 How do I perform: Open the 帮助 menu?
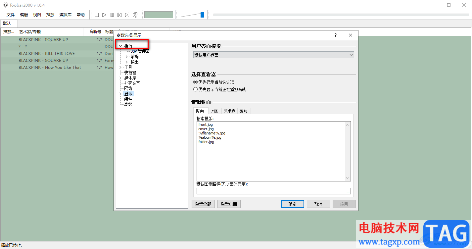[x=81, y=15]
